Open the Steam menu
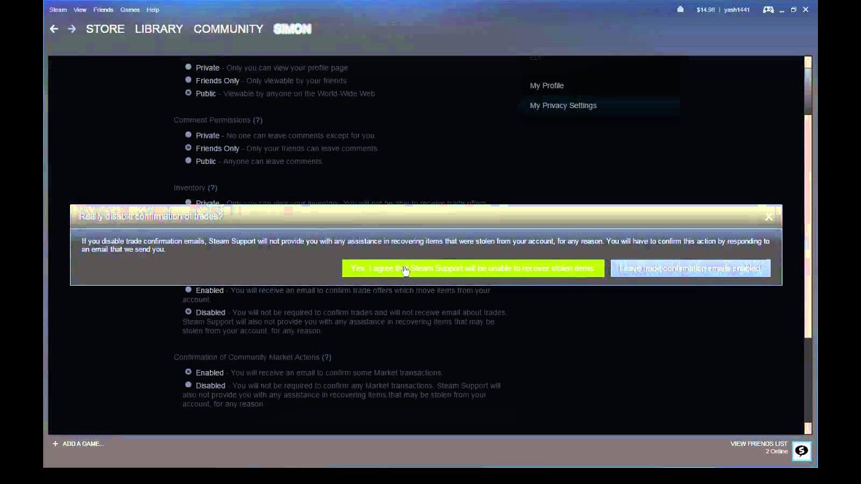 point(58,9)
